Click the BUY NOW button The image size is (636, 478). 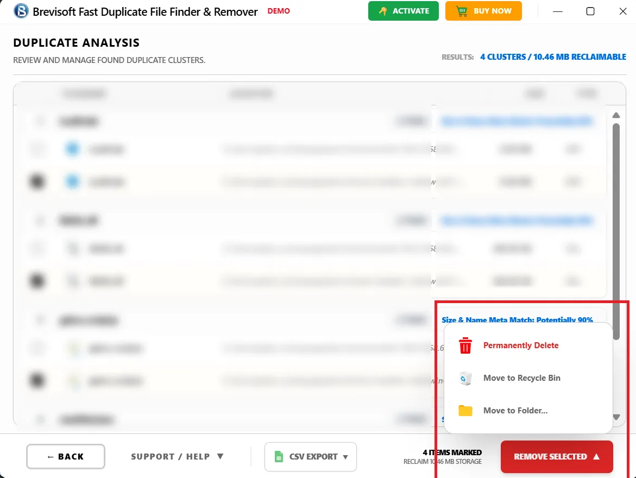(483, 11)
